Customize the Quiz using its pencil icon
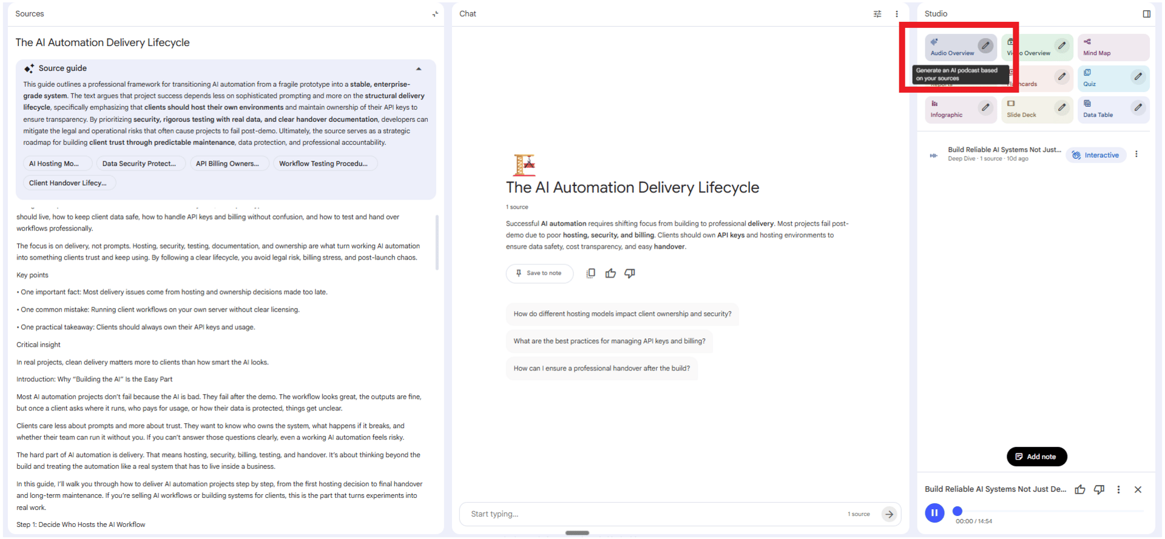The width and height of the screenshot is (1165, 539). click(1138, 76)
